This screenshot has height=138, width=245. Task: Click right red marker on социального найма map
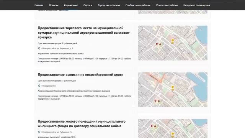(155, 126)
